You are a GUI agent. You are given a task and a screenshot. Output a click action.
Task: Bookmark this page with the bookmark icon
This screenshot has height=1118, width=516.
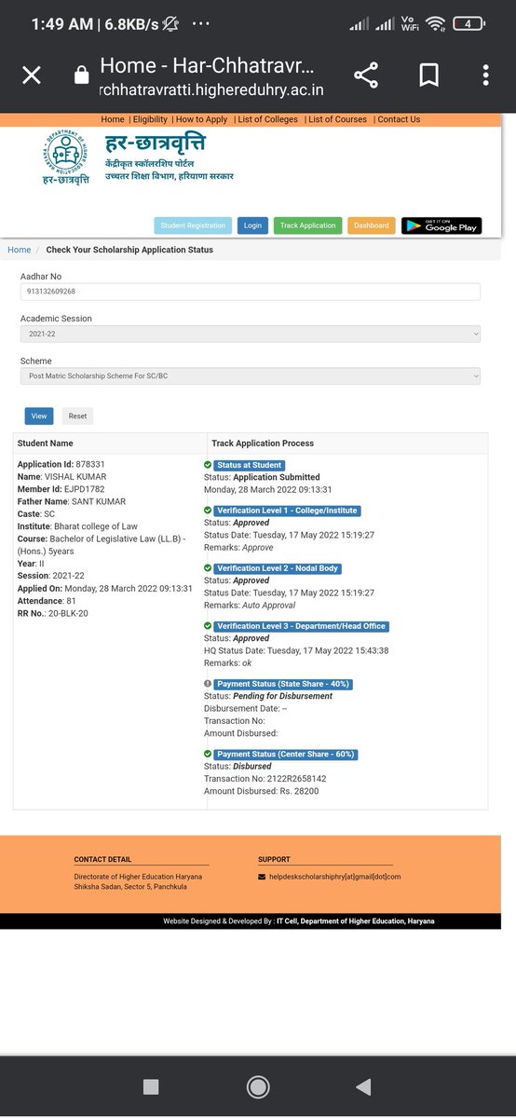[429, 75]
